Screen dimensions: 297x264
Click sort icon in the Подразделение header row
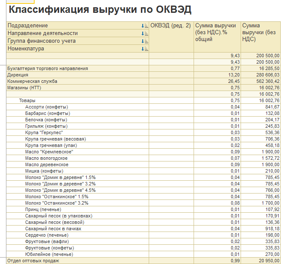tap(144, 26)
